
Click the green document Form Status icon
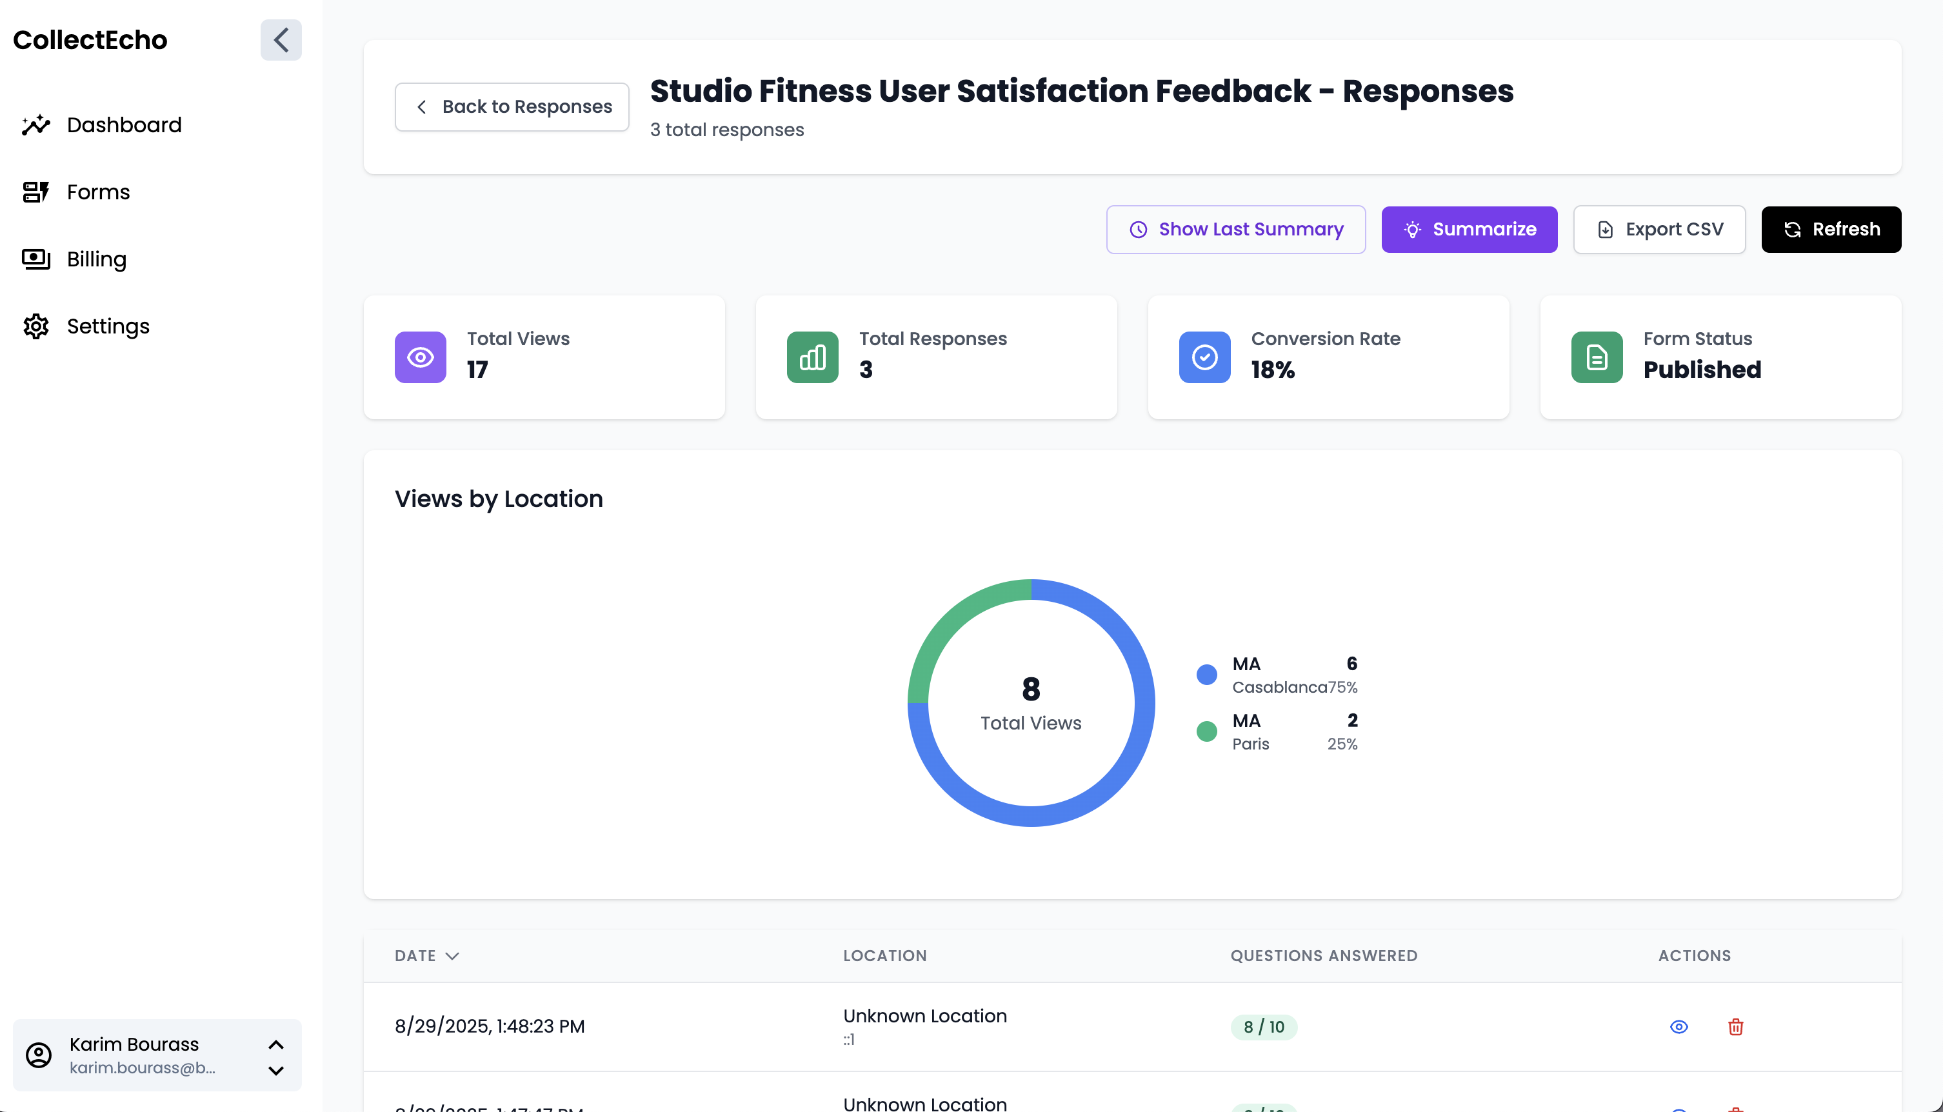click(1597, 357)
